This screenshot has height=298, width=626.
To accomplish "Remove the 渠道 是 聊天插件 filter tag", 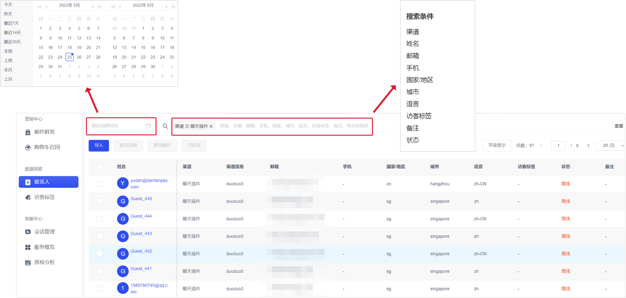I will [211, 126].
